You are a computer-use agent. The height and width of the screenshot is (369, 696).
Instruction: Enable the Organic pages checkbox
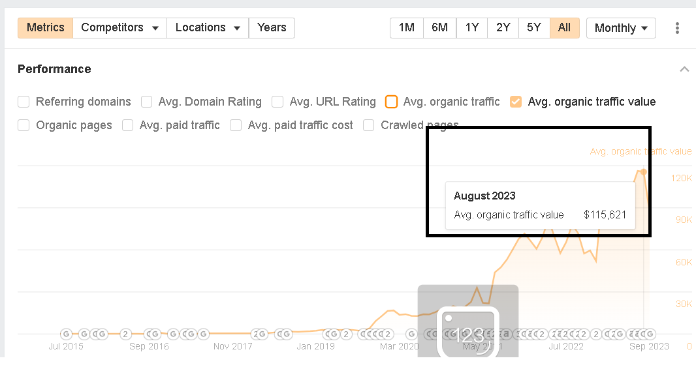24,125
